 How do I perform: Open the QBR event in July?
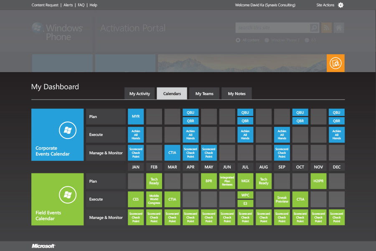pos(245,121)
